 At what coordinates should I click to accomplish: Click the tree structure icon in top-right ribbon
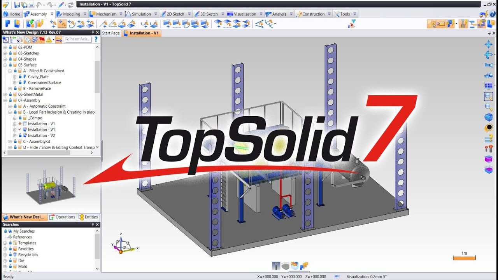pyautogui.click(x=472, y=24)
